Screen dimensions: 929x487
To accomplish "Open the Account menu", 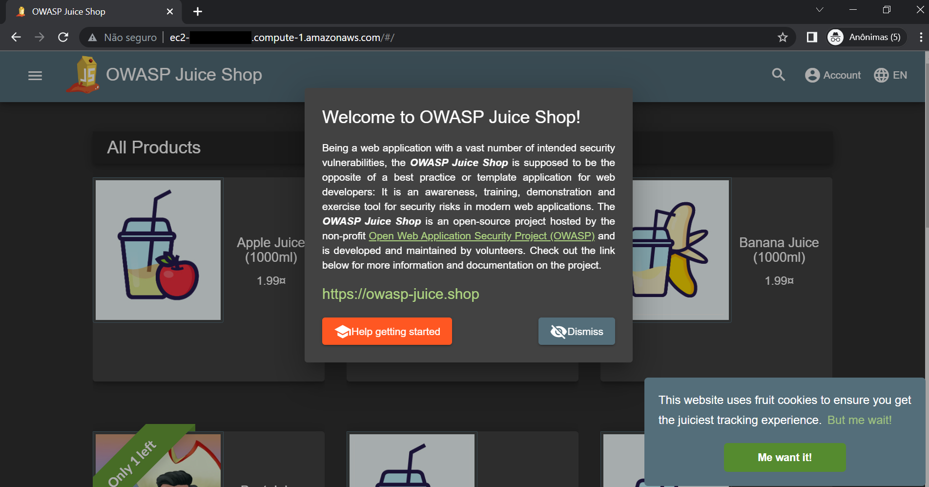I will click(x=833, y=75).
